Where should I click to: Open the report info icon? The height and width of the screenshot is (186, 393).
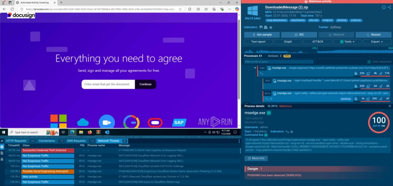click(384, 7)
